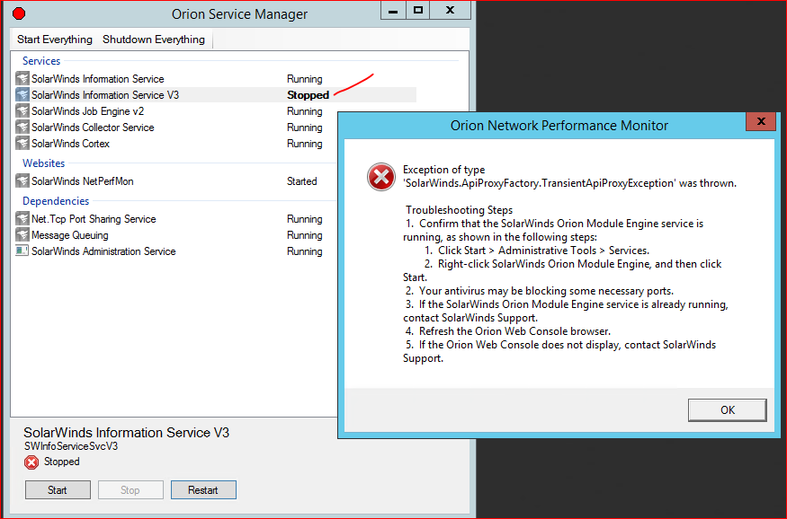The image size is (787, 519).
Task: Click the red Orion Service Manager title icon
Action: (19, 13)
